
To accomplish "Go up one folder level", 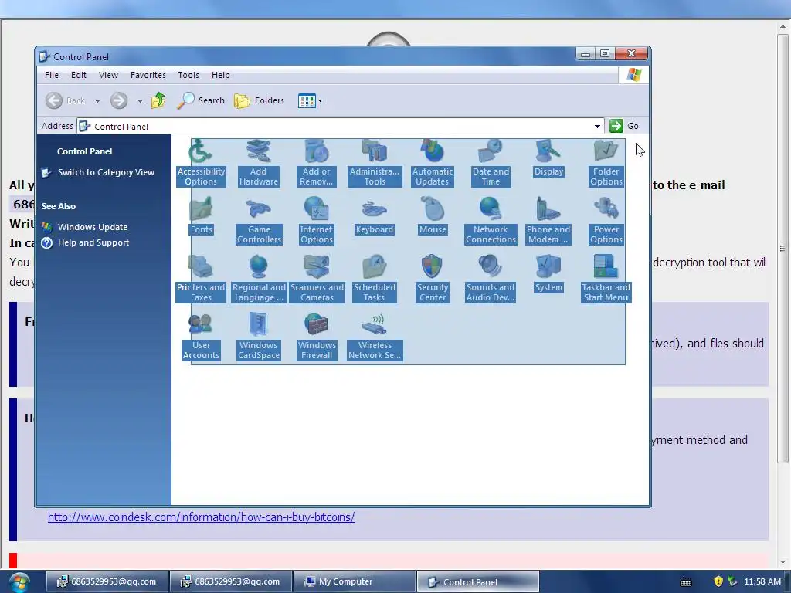I will pyautogui.click(x=158, y=101).
